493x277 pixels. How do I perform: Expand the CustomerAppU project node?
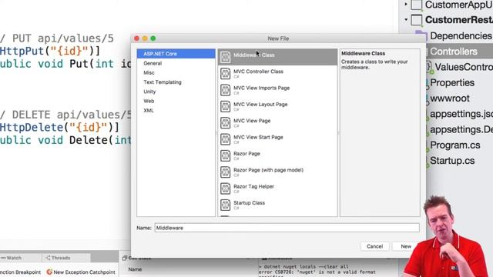[406, 4]
